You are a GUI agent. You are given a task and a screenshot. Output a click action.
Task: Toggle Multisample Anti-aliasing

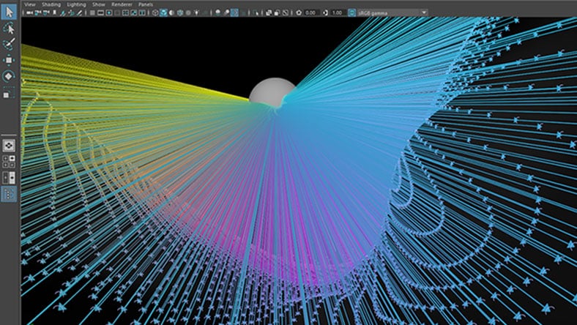pyautogui.click(x=234, y=13)
